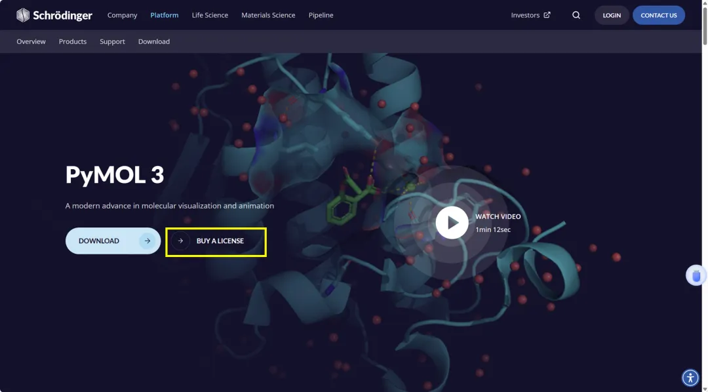
Task: Open the Company menu
Action: click(123, 15)
